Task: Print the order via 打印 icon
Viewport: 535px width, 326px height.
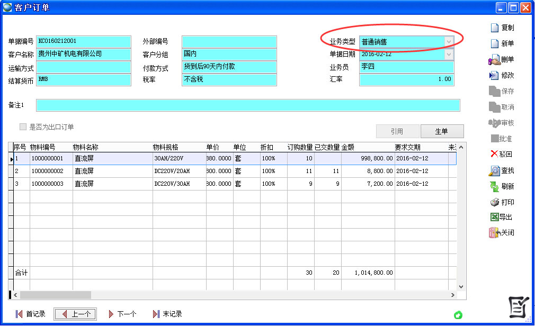Action: point(494,203)
